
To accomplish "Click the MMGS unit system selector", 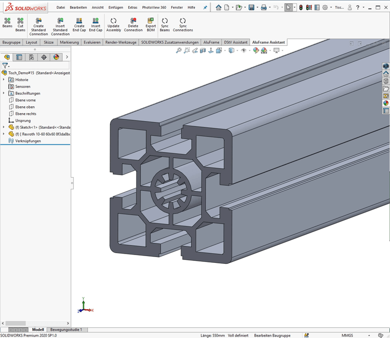I will click(x=347, y=336).
